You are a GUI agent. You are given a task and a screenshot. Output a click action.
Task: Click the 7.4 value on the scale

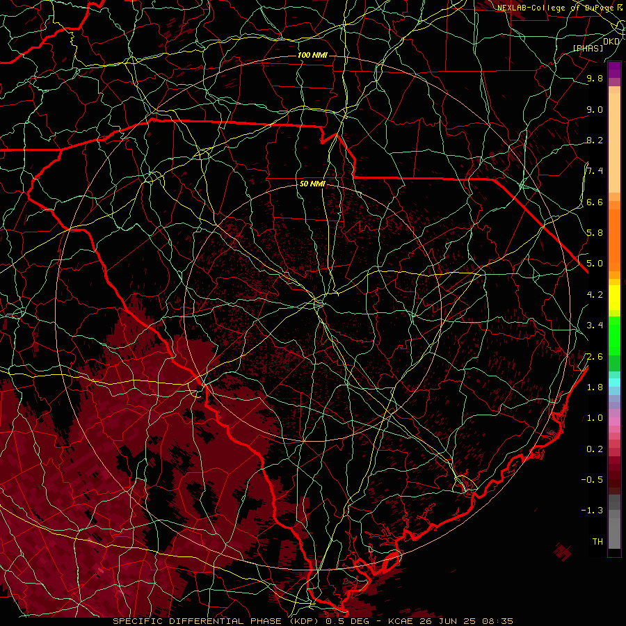click(595, 171)
